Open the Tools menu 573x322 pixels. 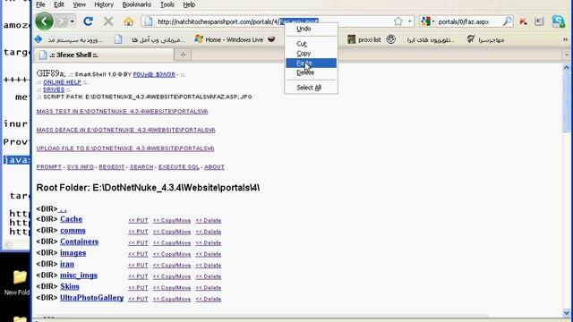click(167, 4)
